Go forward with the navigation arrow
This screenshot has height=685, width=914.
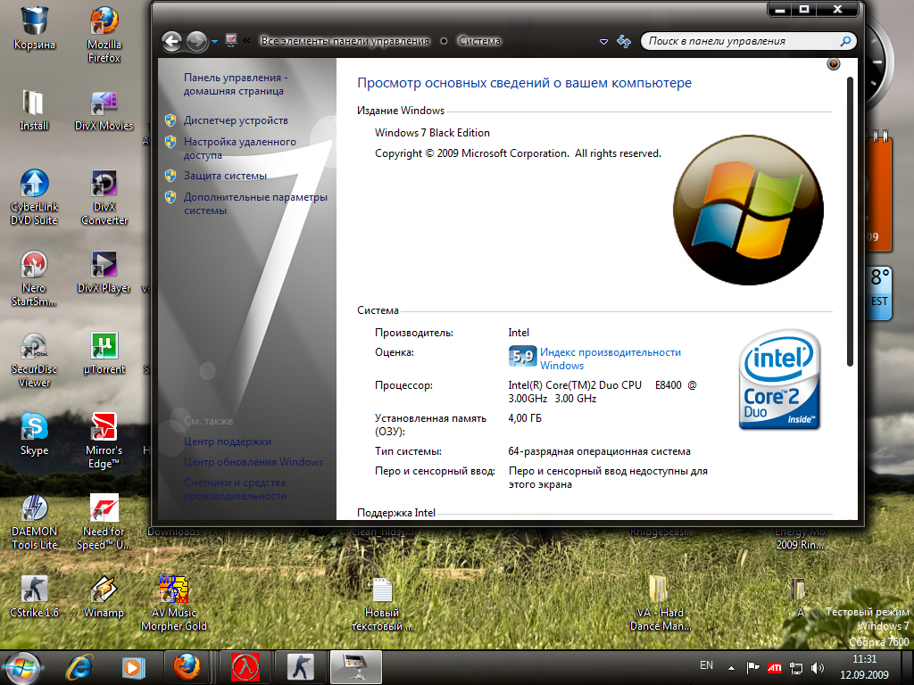(x=197, y=41)
